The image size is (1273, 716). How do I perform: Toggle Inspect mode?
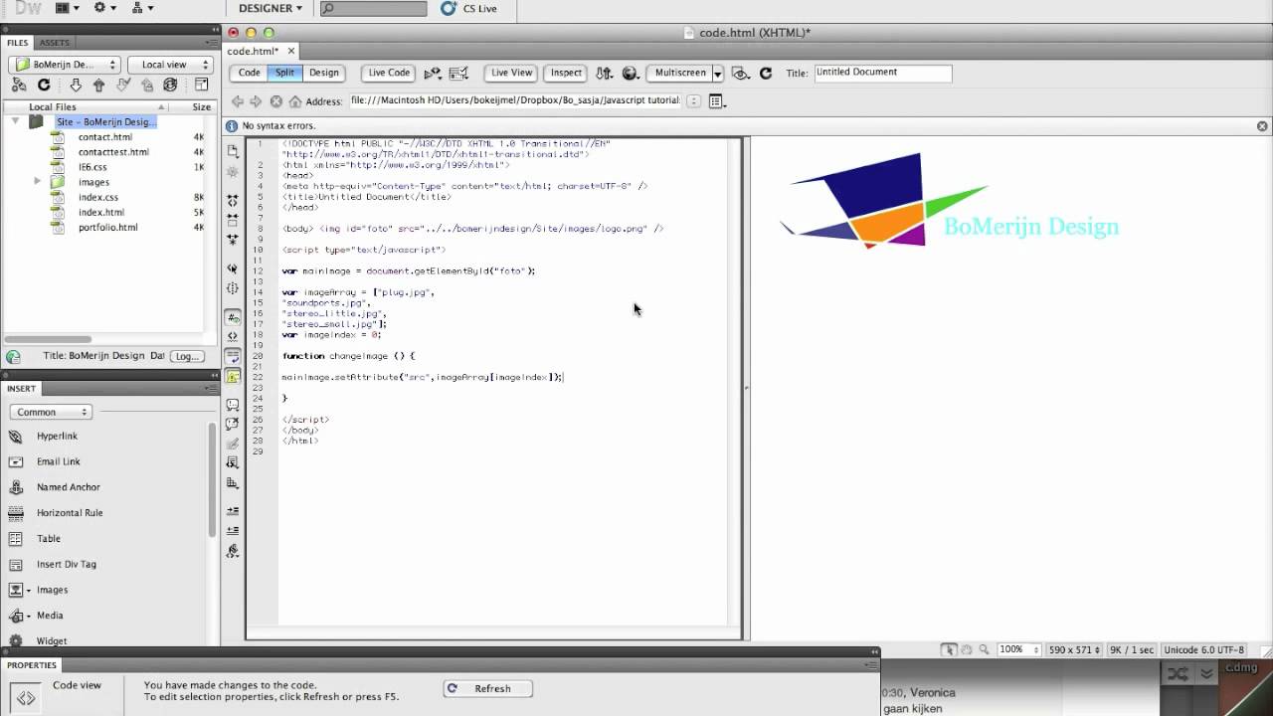point(566,73)
